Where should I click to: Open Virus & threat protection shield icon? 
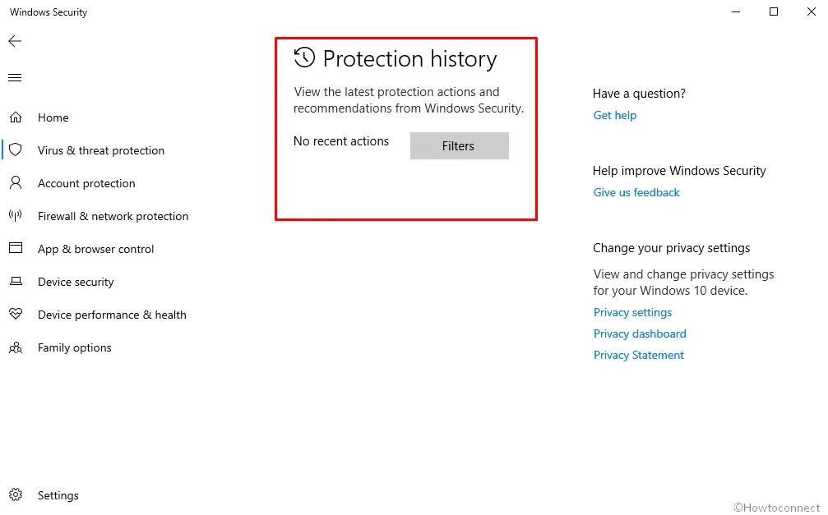point(16,150)
